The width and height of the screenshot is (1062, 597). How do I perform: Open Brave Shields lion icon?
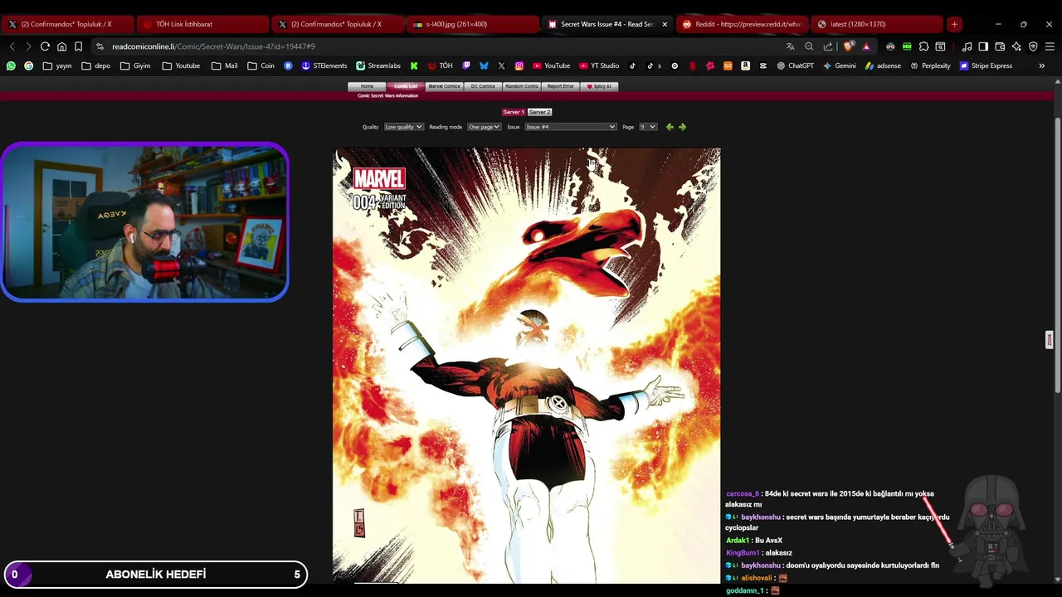coord(847,46)
